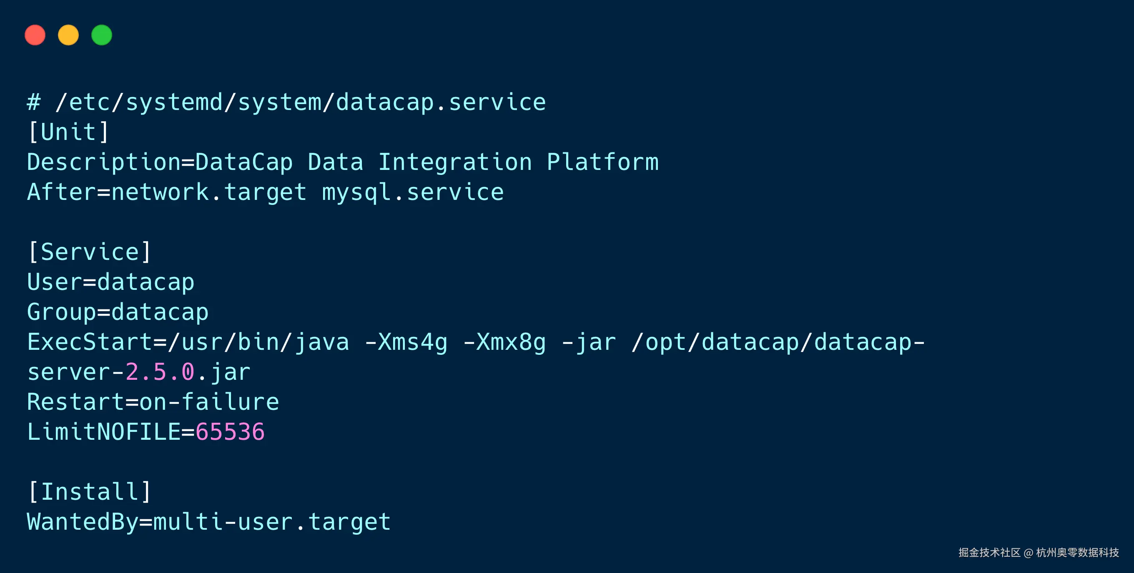The width and height of the screenshot is (1134, 573).
Task: Click the -Xms4g JVM option
Action: (406, 342)
